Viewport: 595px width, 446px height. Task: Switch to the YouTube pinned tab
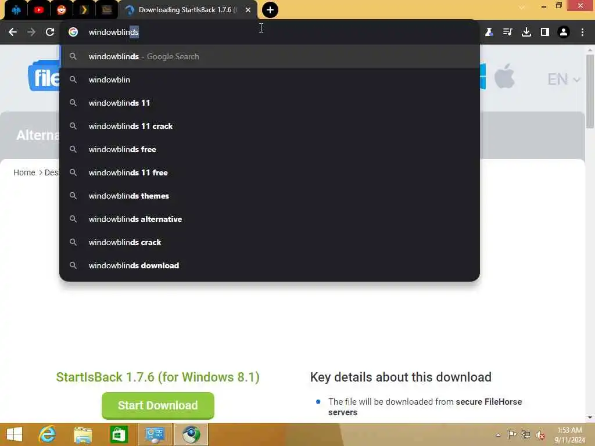point(39,10)
